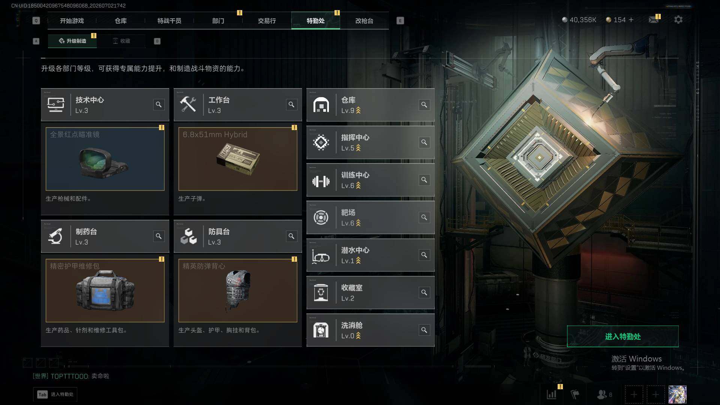Click the flag icon in bottom bar
Viewport: 720px width, 405px height.
(x=575, y=394)
